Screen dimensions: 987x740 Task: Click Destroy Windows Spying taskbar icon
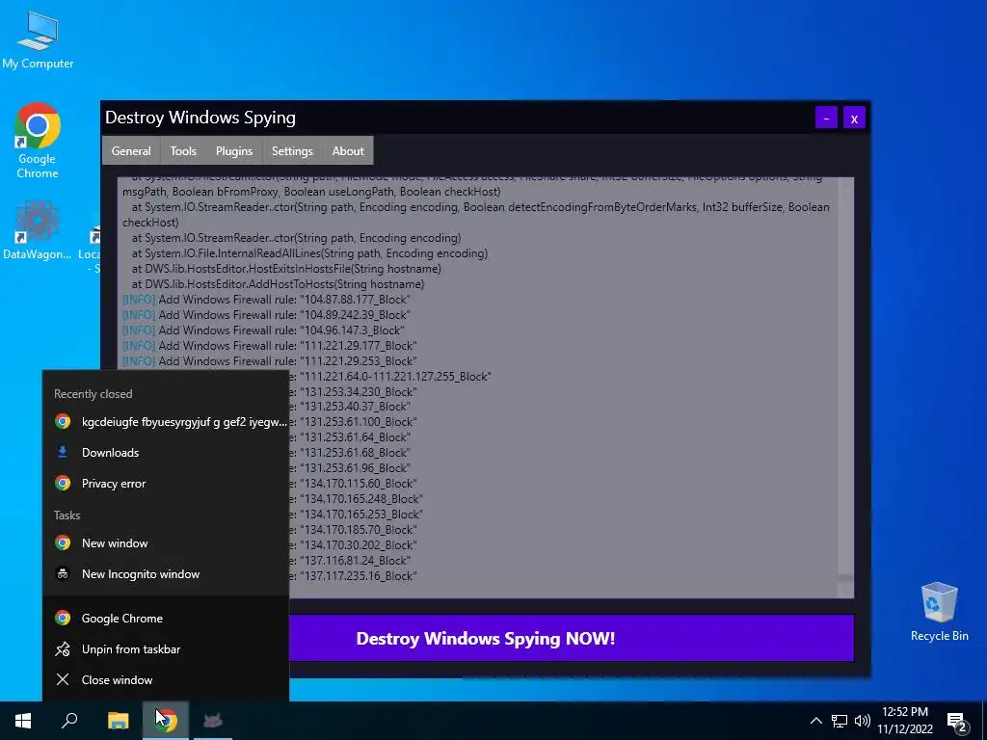[x=213, y=721]
